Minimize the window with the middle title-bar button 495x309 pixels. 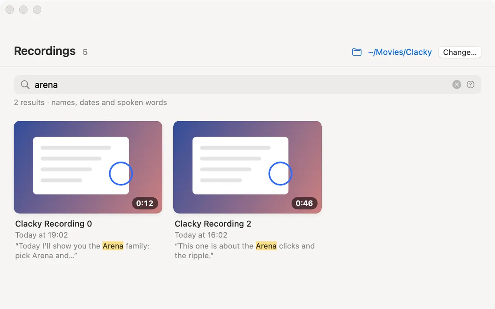click(24, 9)
